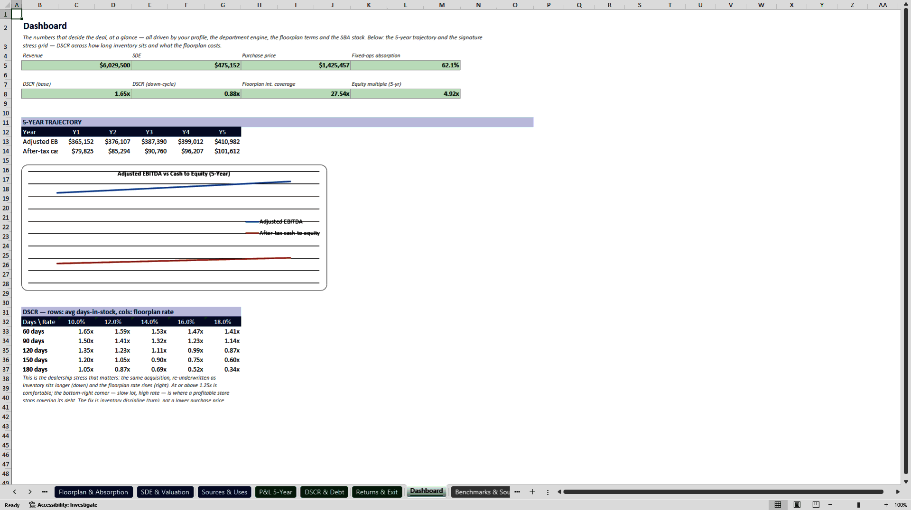Click the active Dashboard sheet tab

tap(427, 492)
